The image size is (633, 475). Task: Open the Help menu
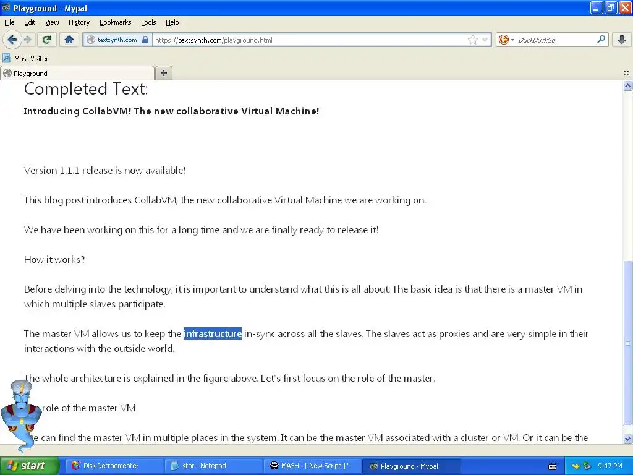[172, 22]
